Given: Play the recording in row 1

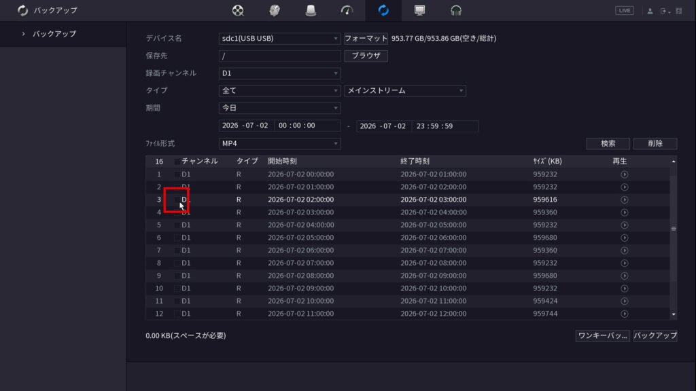Looking at the screenshot, I should coord(624,174).
